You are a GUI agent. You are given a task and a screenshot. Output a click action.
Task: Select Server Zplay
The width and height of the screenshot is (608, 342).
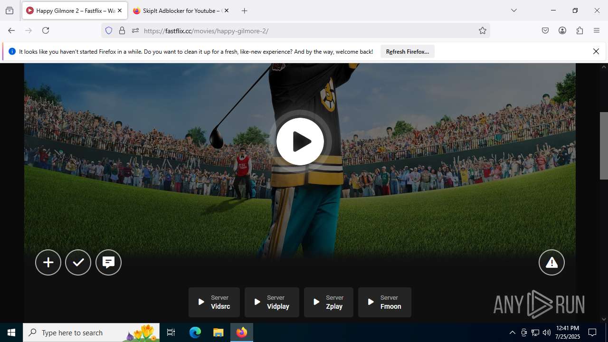coord(329,302)
